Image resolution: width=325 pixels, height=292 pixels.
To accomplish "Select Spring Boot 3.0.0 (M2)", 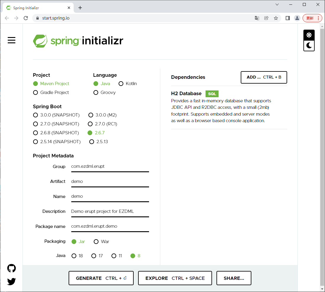I will pyautogui.click(x=102, y=115).
